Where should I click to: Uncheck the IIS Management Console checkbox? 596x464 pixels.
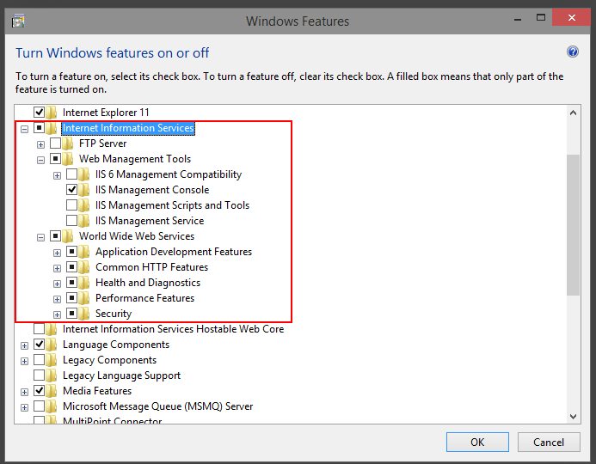click(71, 190)
